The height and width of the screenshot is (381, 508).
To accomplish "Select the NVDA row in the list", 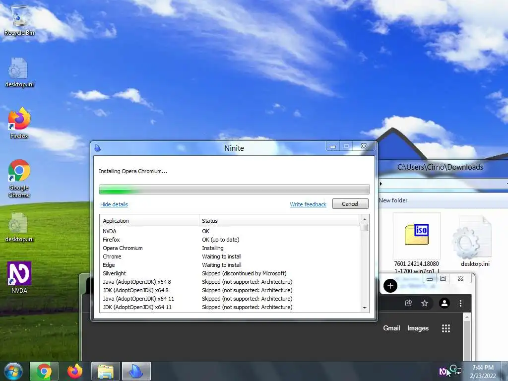I will click(x=230, y=231).
